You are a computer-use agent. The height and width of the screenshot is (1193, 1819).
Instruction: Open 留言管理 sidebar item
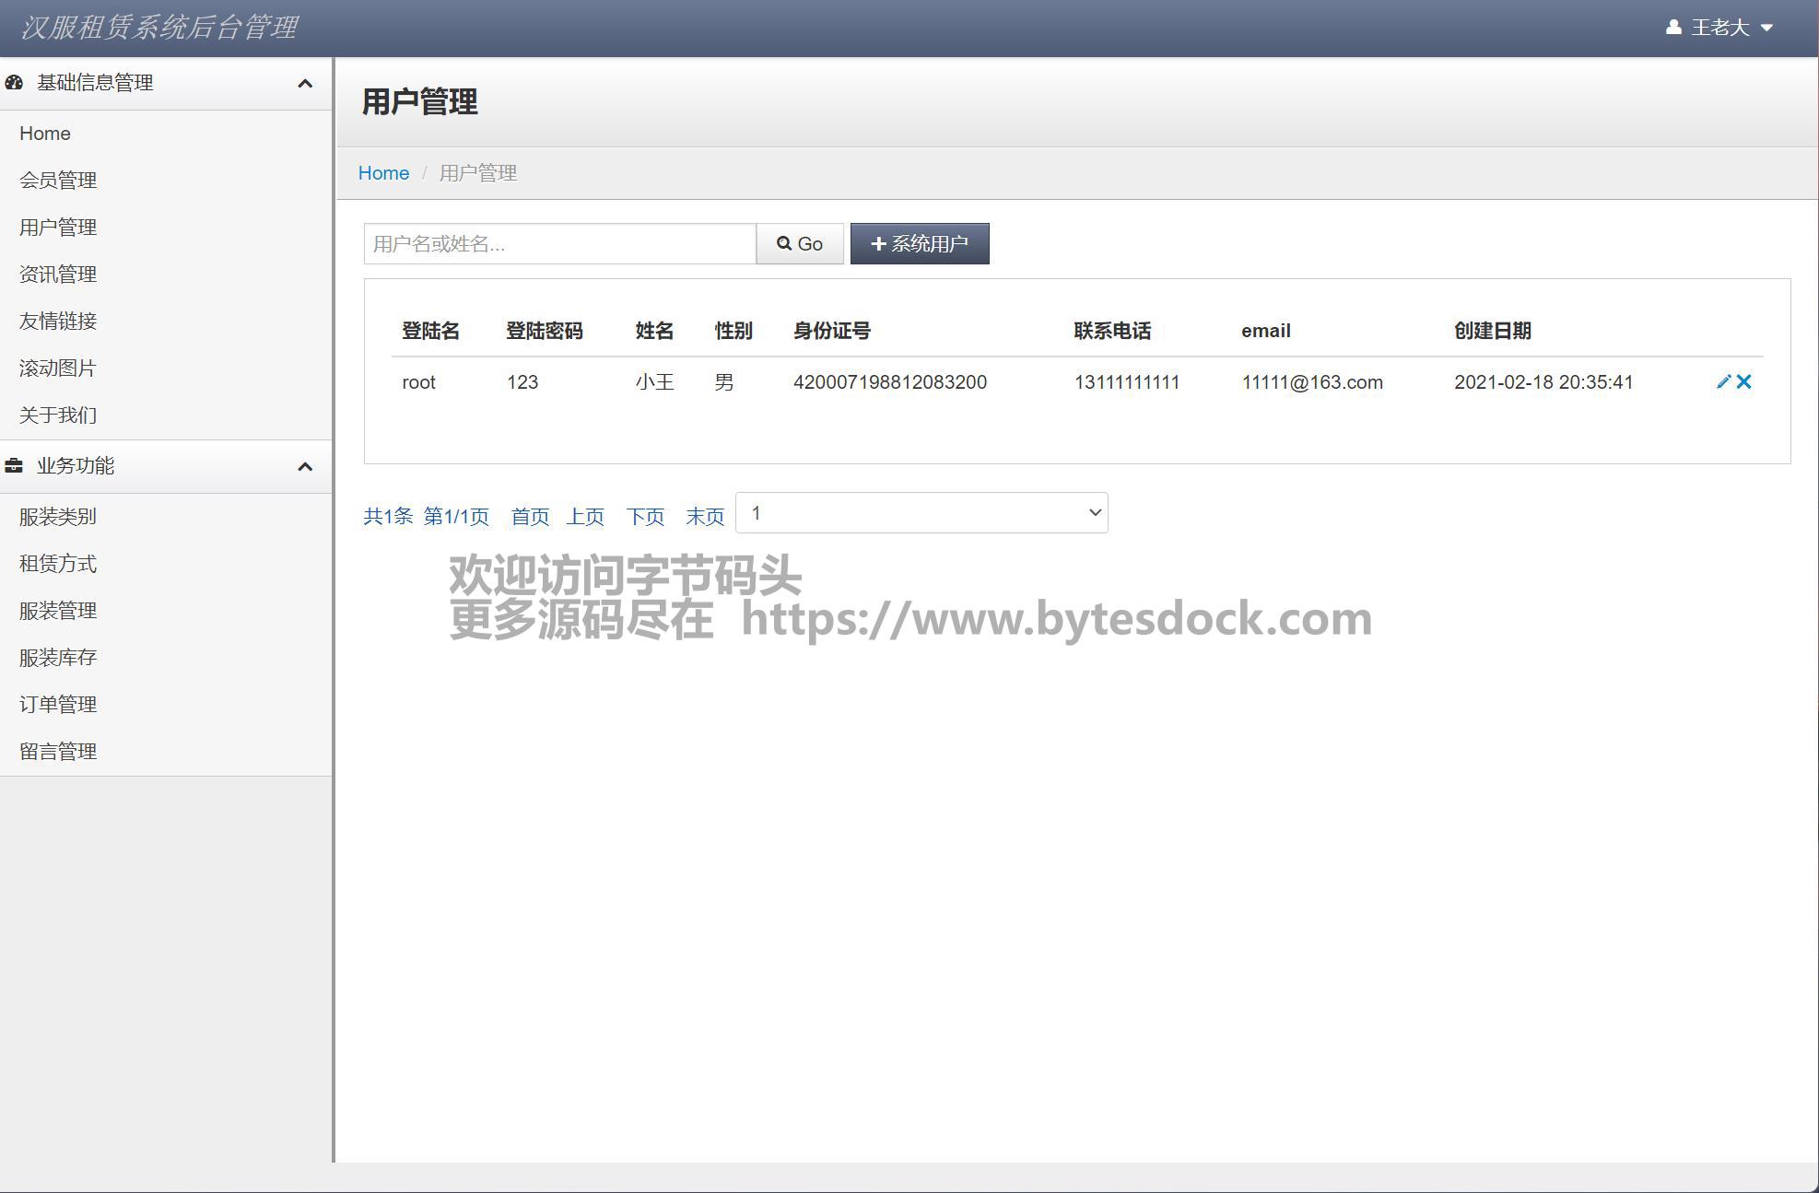58,752
